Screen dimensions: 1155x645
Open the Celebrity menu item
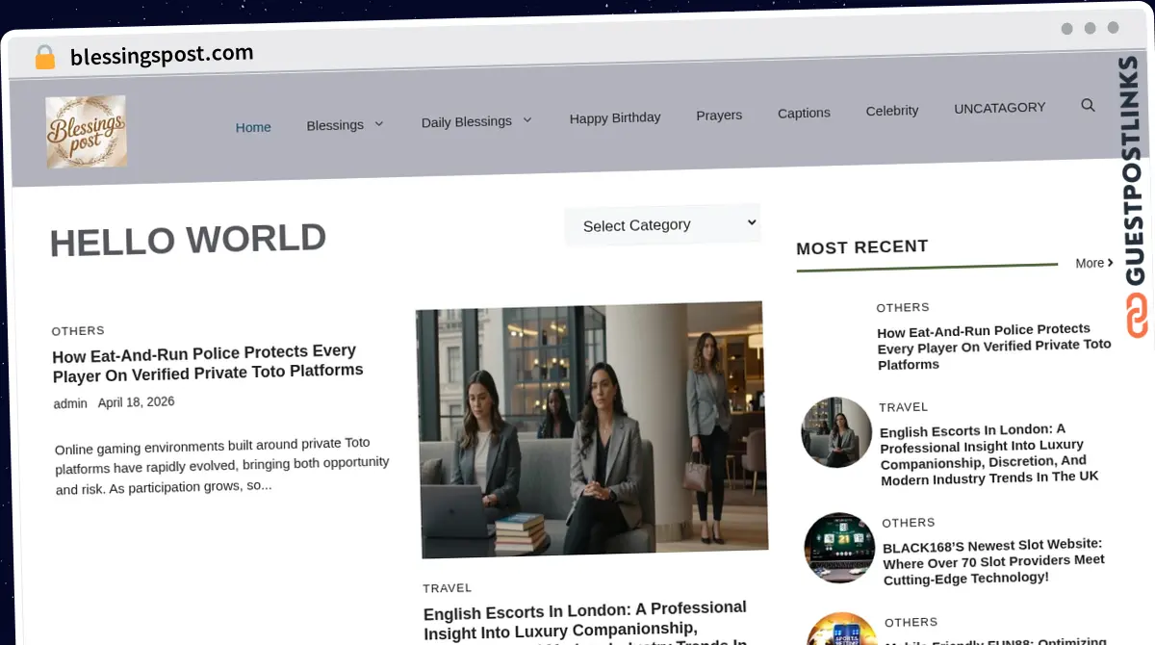pyautogui.click(x=892, y=111)
